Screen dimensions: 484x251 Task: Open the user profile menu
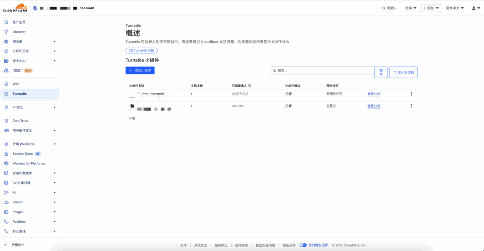click(x=475, y=8)
